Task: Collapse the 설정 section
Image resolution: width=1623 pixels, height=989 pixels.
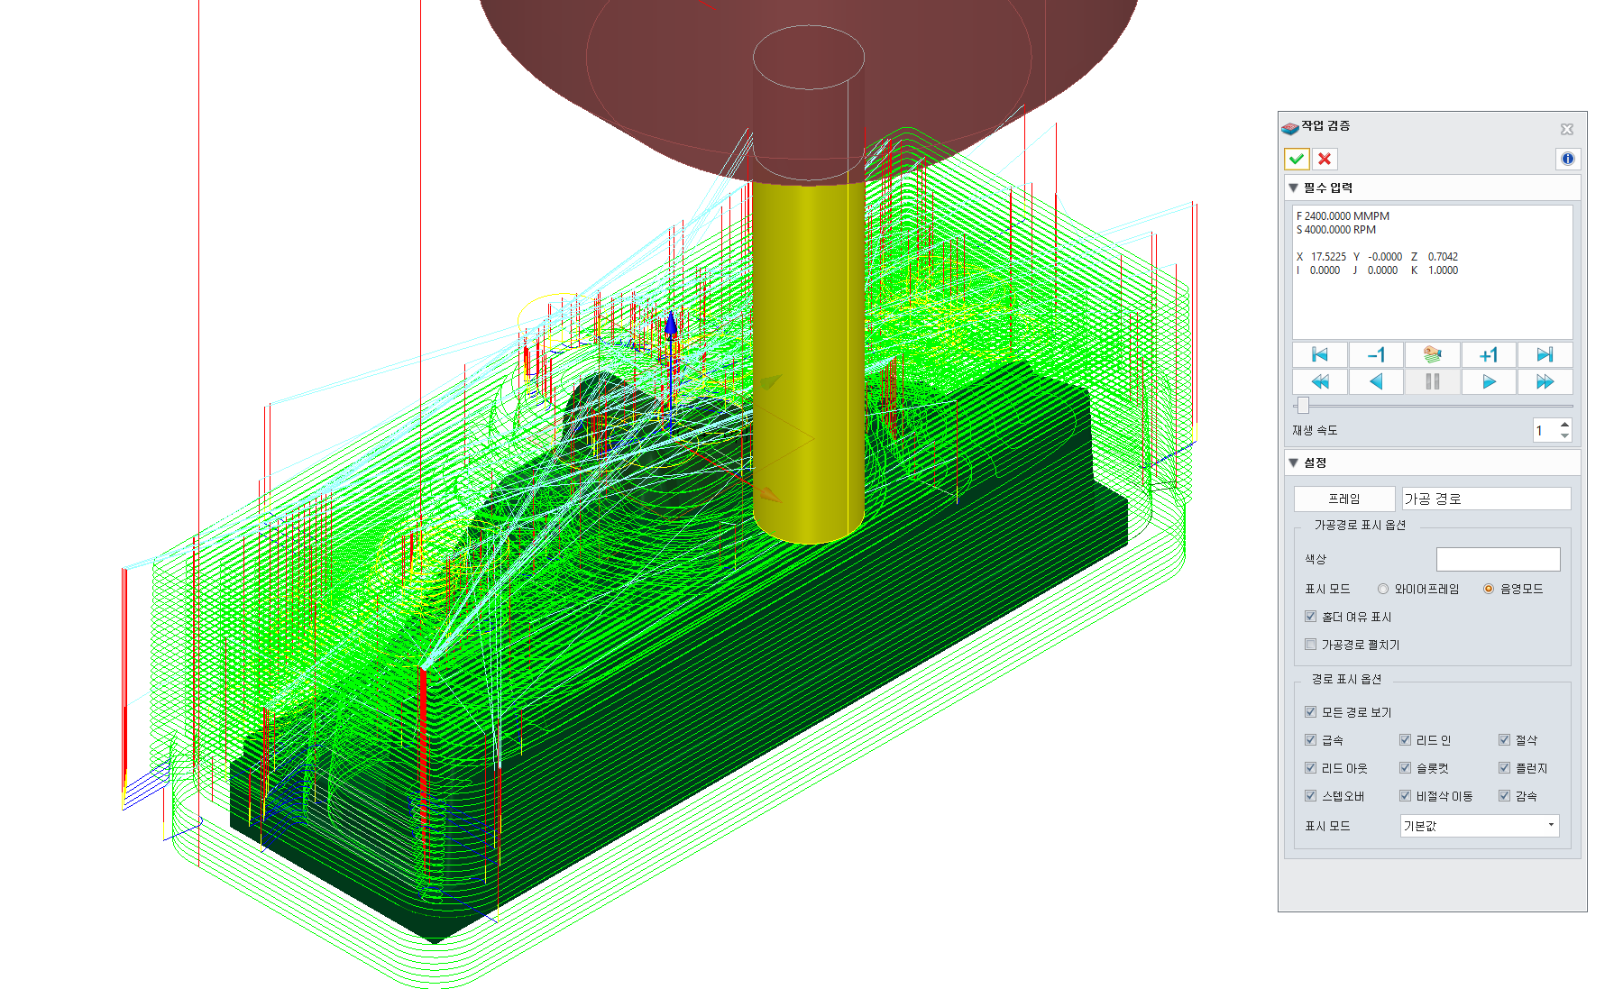Action: 1294,462
